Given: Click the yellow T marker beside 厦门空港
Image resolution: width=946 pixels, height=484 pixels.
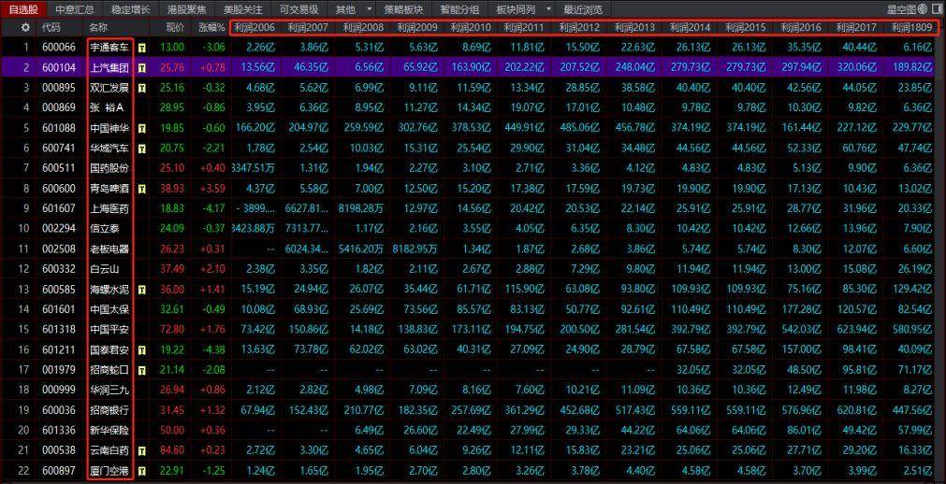Looking at the screenshot, I should pyautogui.click(x=142, y=471).
